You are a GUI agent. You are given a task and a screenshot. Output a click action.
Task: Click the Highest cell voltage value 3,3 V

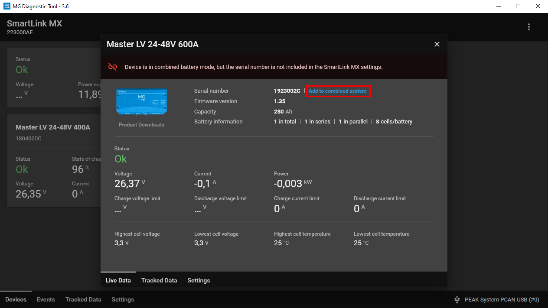click(121, 243)
